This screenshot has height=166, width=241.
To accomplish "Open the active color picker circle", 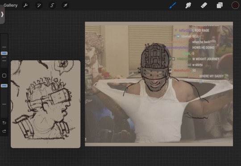I will click(235, 5).
